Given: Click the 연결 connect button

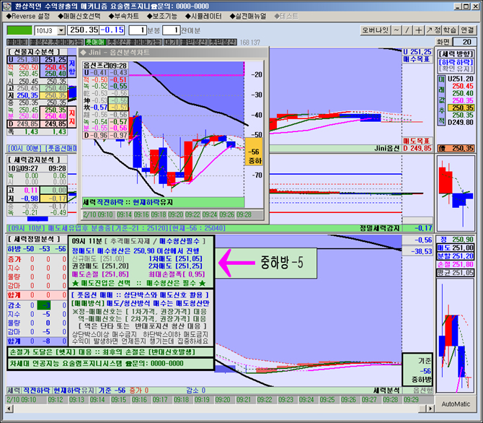Looking at the screenshot, I should click(x=467, y=30).
